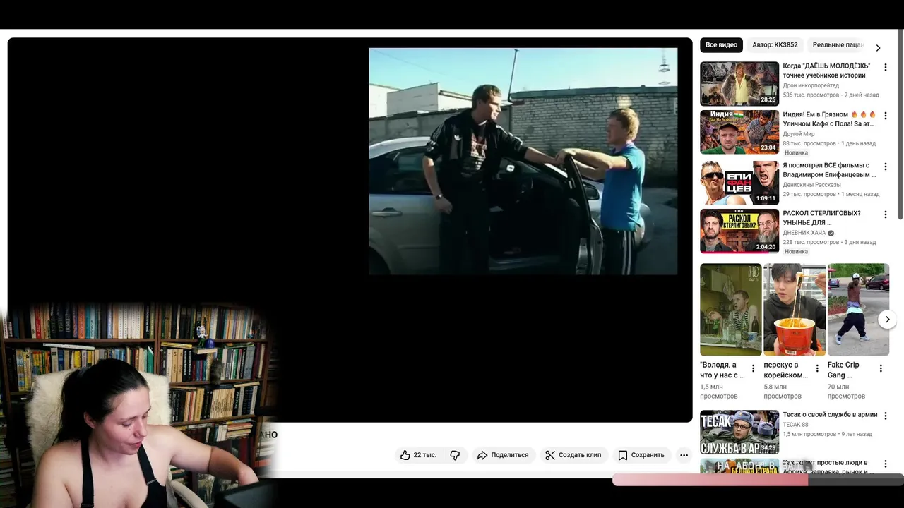Show more filter chips with right arrow
The image size is (904, 508).
pyautogui.click(x=878, y=48)
